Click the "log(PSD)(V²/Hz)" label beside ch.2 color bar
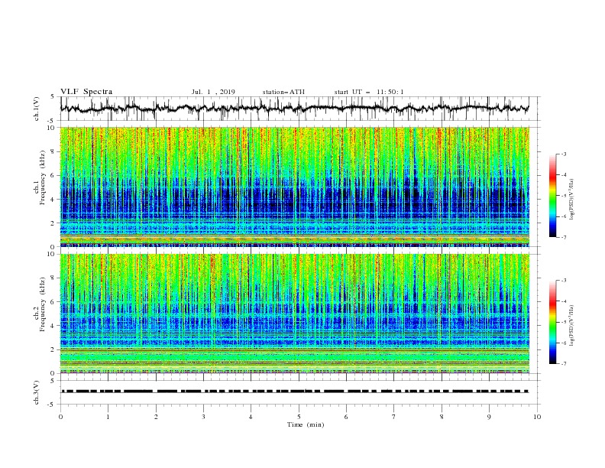This screenshot has width=605, height=468. coord(572,326)
